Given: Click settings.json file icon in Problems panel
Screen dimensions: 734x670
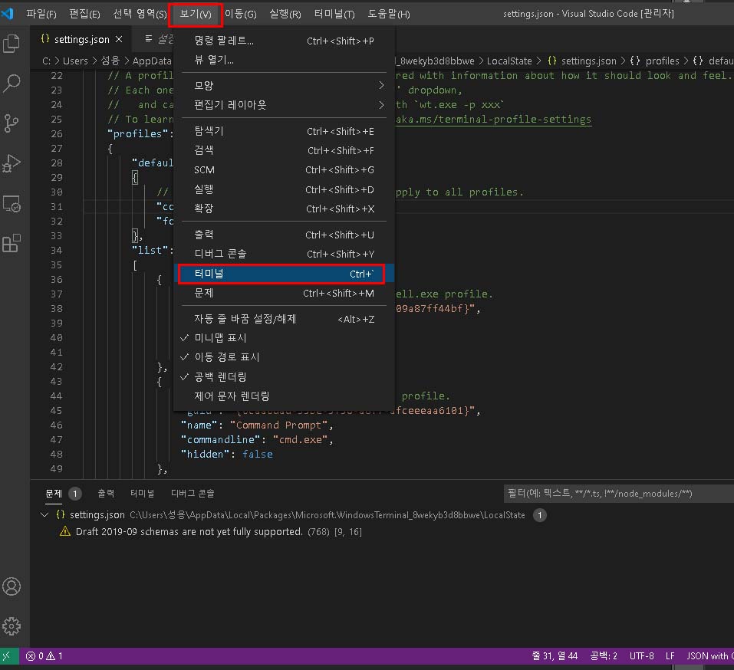Looking at the screenshot, I should 61,514.
